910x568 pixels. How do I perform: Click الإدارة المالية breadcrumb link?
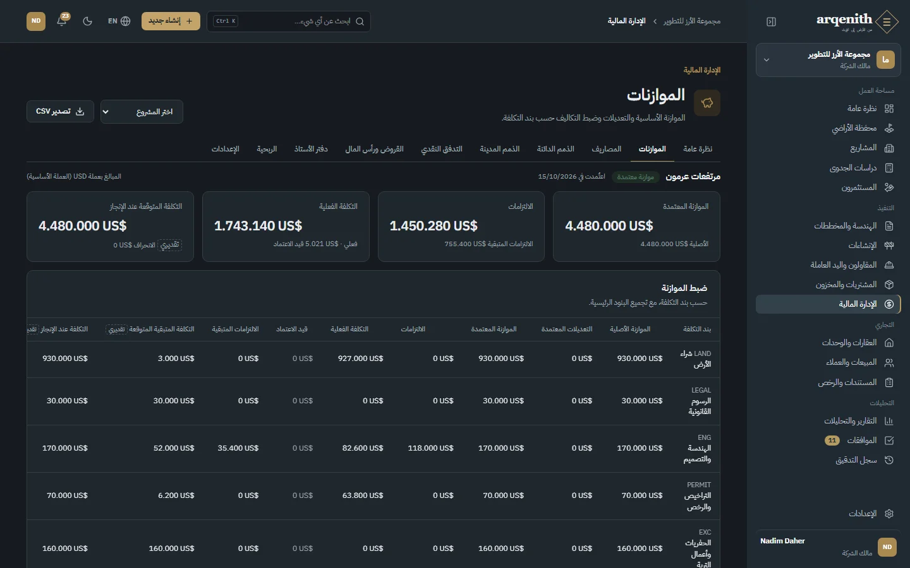click(x=626, y=21)
